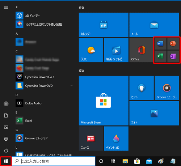Launch the Paint palette taskbar icon
Screen dimensions: 181x166
[x=161, y=161]
